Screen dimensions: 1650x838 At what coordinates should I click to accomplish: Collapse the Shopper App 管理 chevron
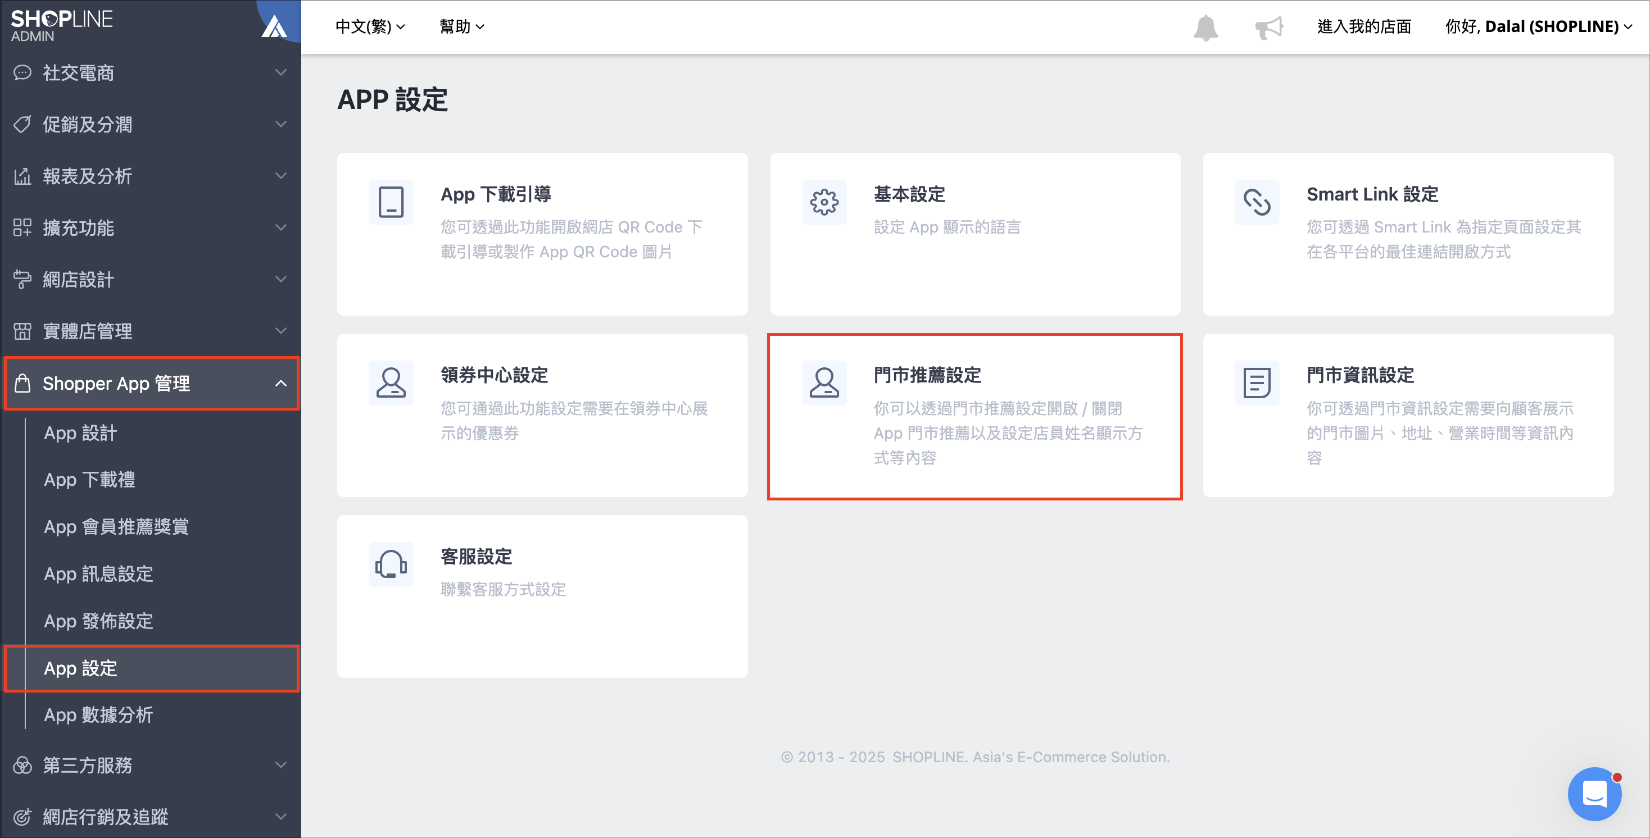pos(280,383)
